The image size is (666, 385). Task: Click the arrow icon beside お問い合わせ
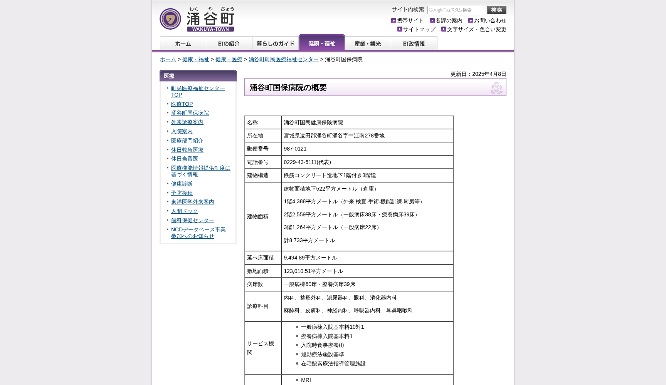click(471, 21)
